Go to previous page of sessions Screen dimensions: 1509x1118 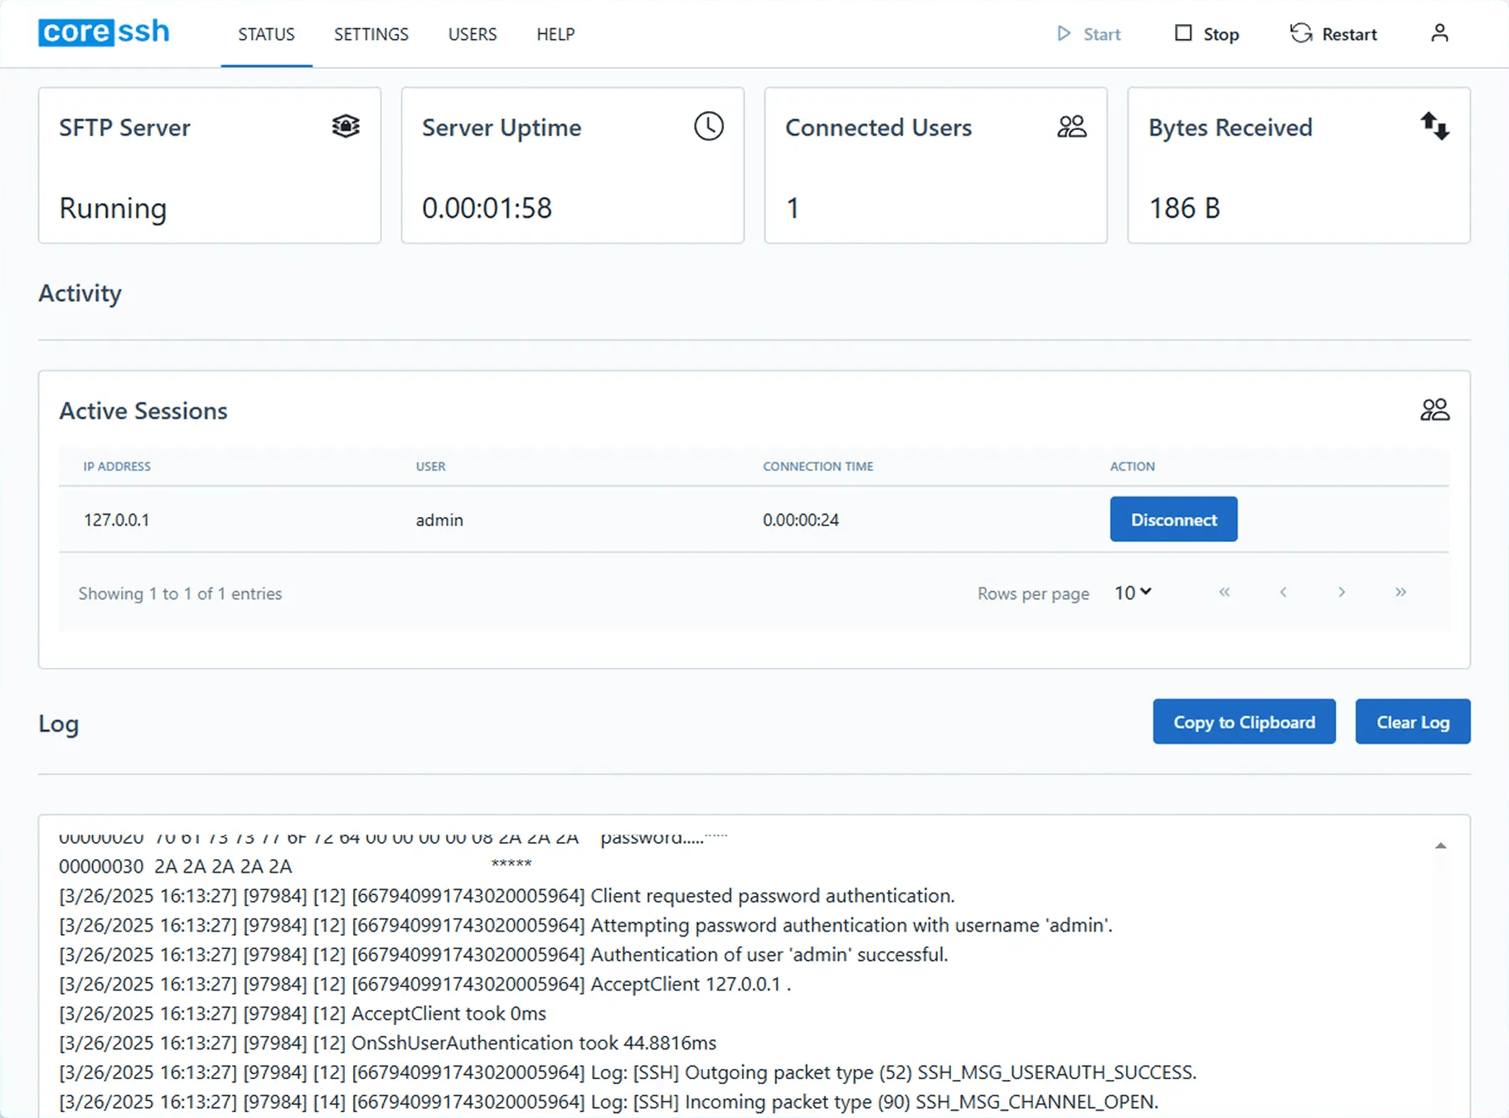pyautogui.click(x=1283, y=592)
